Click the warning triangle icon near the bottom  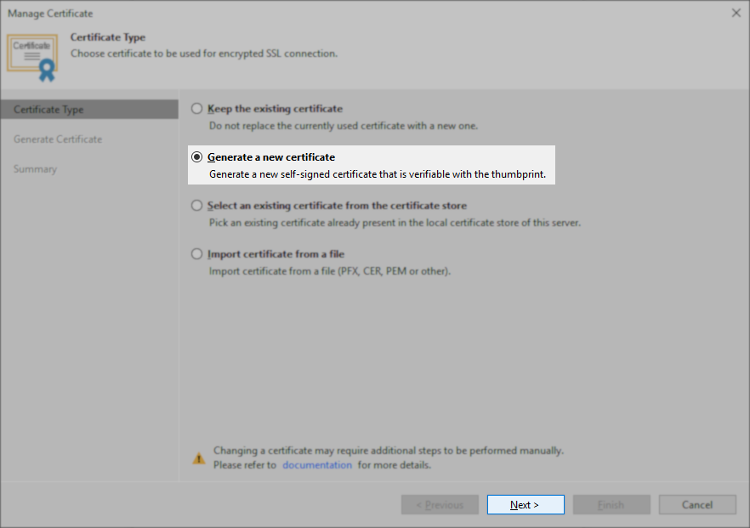click(198, 457)
